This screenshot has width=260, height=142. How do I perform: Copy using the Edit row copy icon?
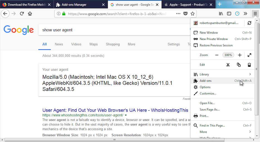click(239, 65)
